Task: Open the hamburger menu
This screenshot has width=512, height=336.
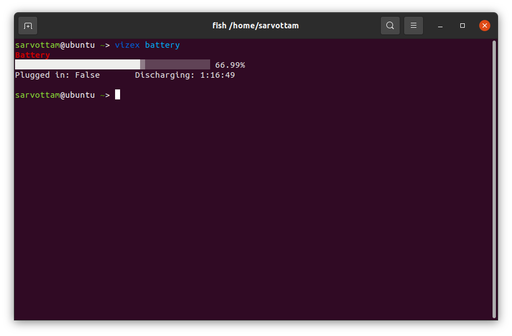Action: click(414, 26)
